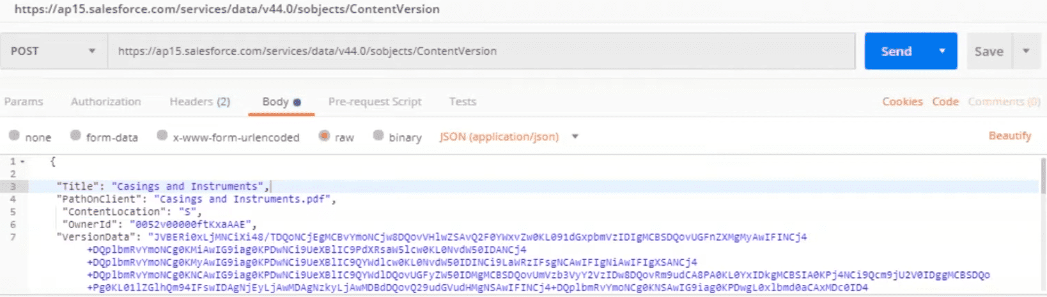The height and width of the screenshot is (297, 1047).
Task: Open the Headers (2) tab
Action: coord(199,102)
